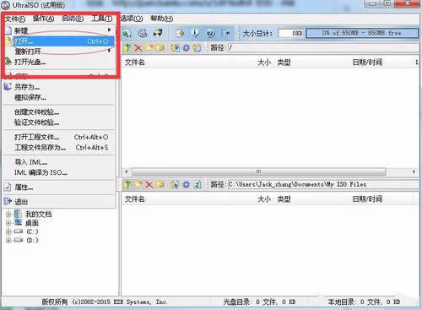The height and width of the screenshot is (310, 422).
Task: Select 模拟保存... in the File menu
Action: (x=59, y=97)
